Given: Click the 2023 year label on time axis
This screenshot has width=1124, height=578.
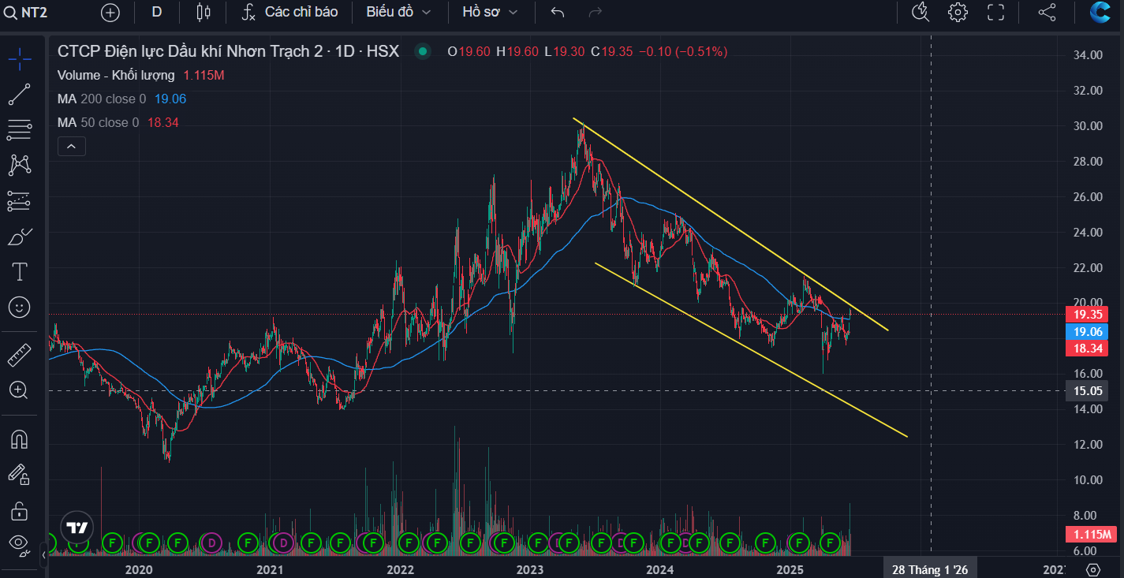Looking at the screenshot, I should 529,569.
